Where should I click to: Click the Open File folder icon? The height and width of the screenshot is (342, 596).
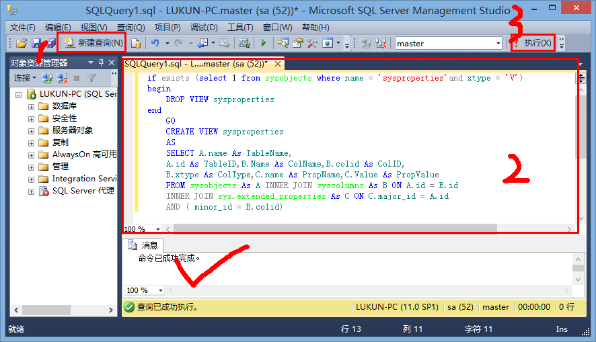coord(22,43)
